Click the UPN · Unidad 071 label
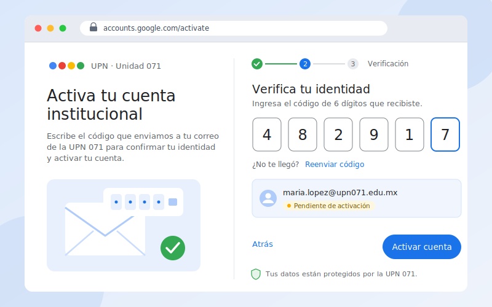492x307 pixels. (126, 66)
